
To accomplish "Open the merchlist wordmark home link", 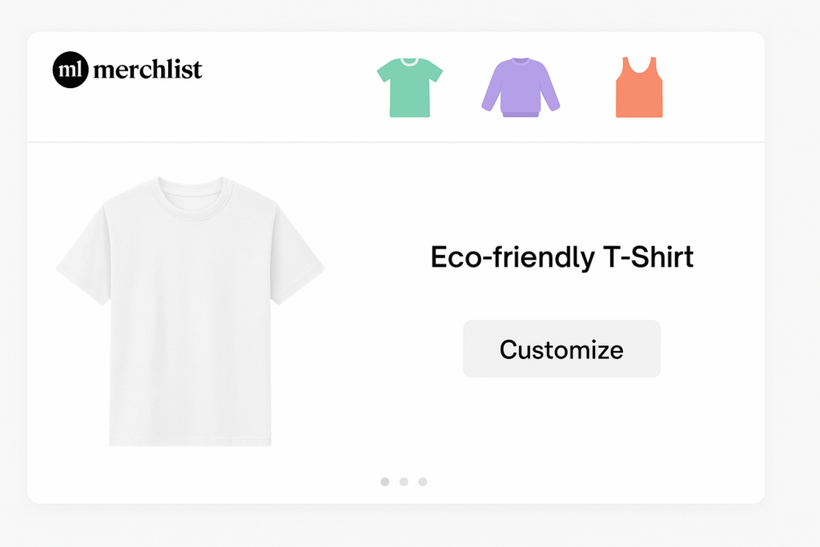I will click(x=147, y=70).
